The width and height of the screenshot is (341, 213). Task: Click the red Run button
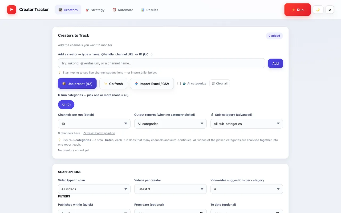(x=298, y=10)
